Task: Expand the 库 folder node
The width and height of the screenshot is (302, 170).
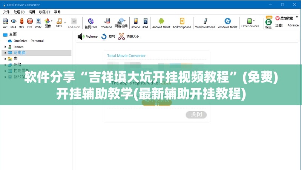Action: tap(5, 59)
